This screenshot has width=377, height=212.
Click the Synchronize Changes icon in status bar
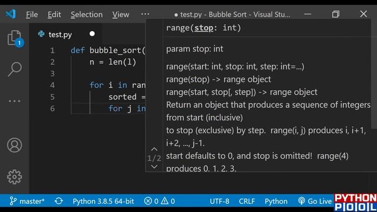pyautogui.click(x=59, y=201)
